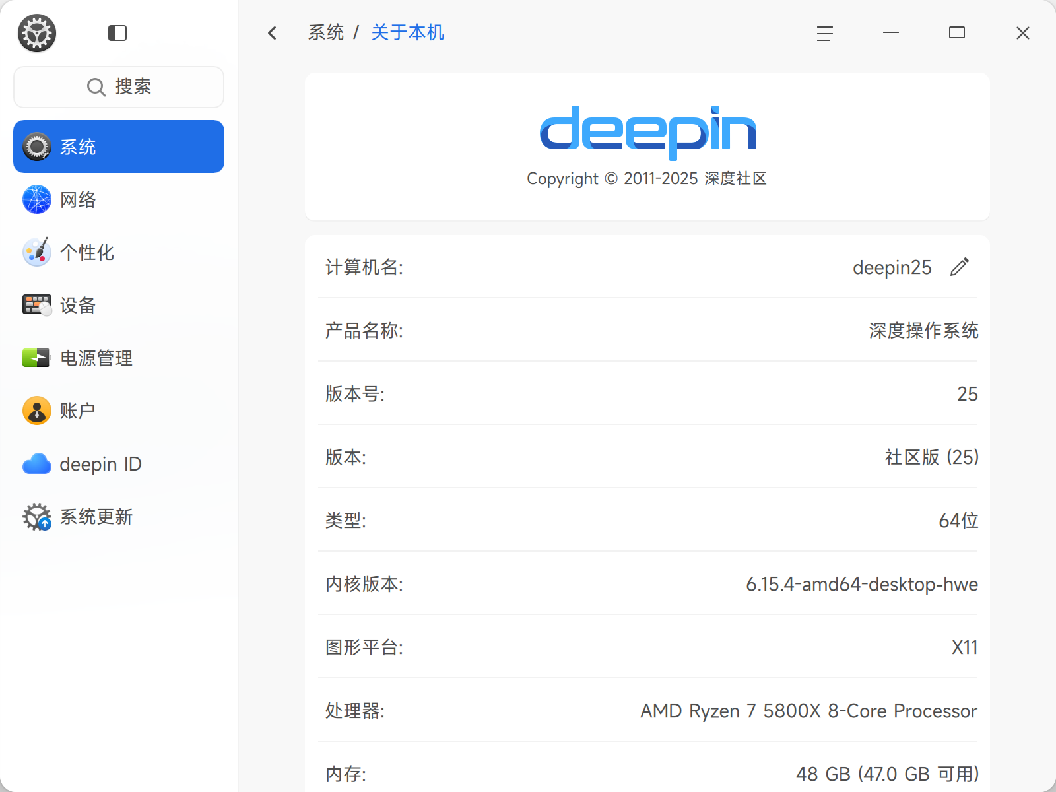Screen dimensions: 1056x792
Task: Go back using the left arrow
Action: tap(272, 33)
